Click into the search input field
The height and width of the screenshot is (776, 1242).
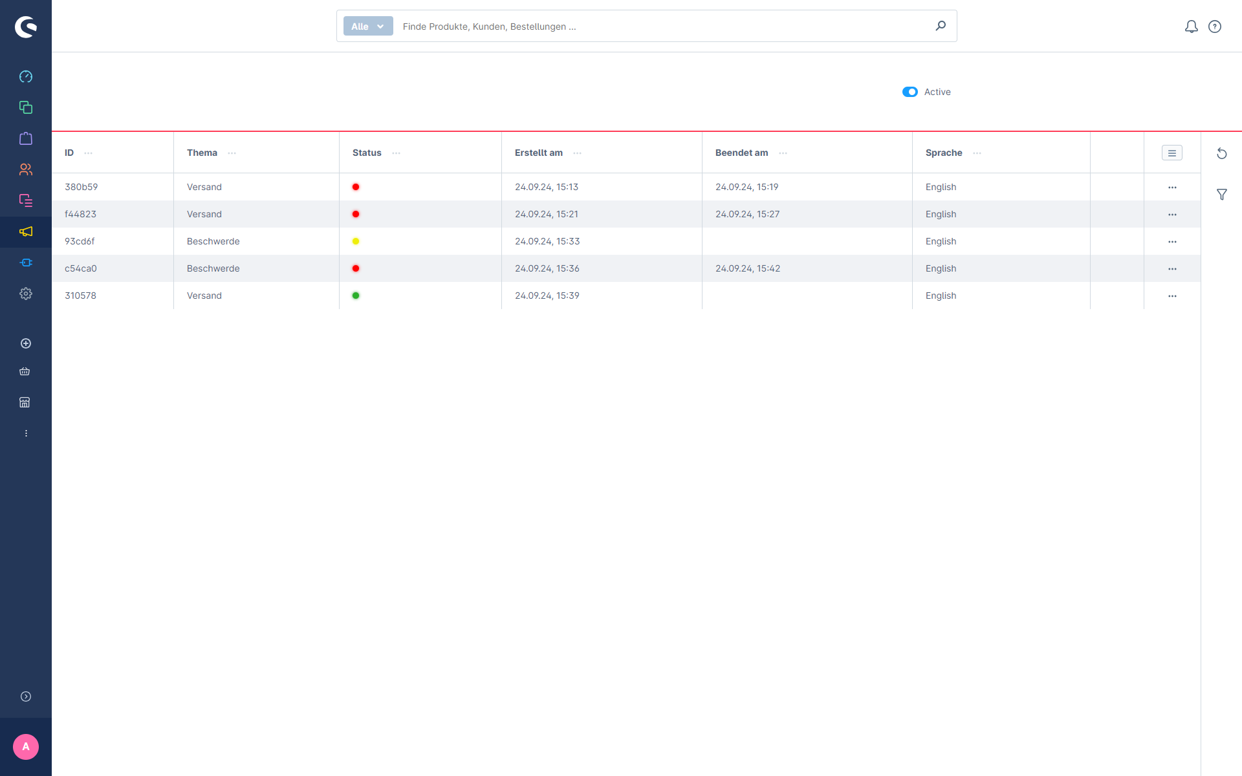pyautogui.click(x=663, y=26)
